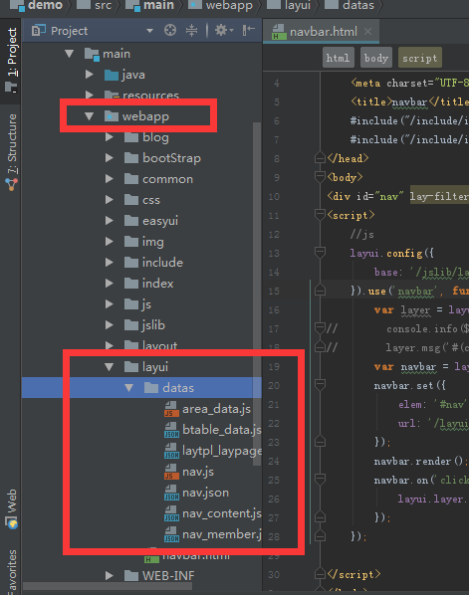Select the btable_data.json file icon
469x595 pixels.
171,430
